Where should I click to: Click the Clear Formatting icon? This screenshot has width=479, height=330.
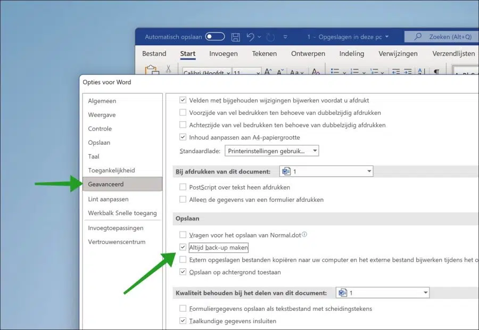coord(316,72)
